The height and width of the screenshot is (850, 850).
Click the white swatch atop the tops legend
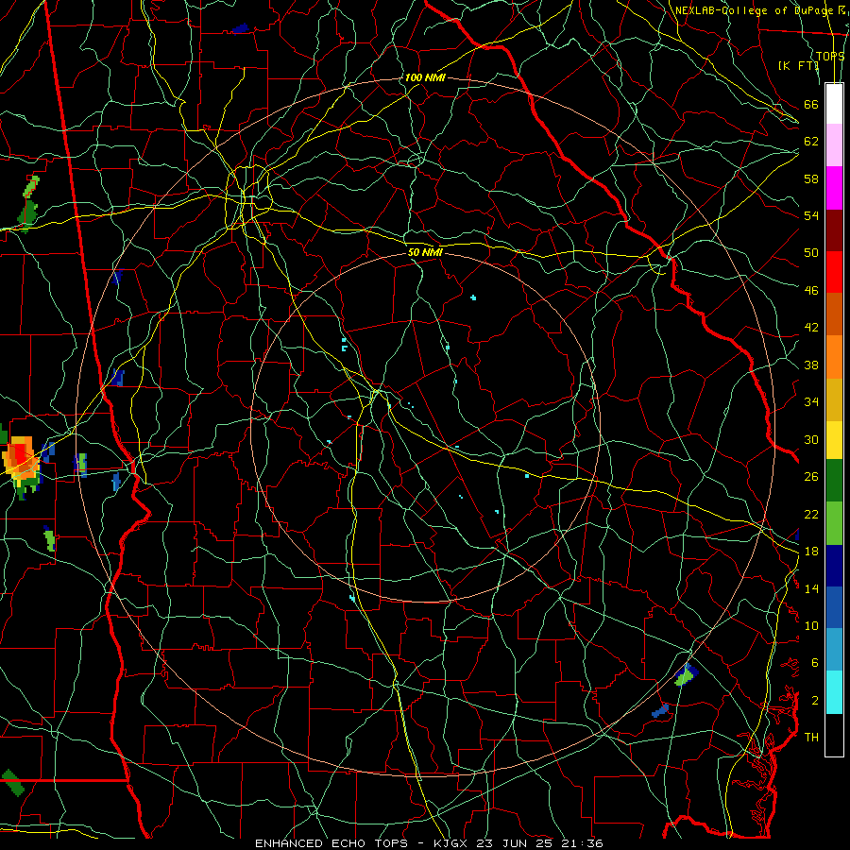(834, 104)
